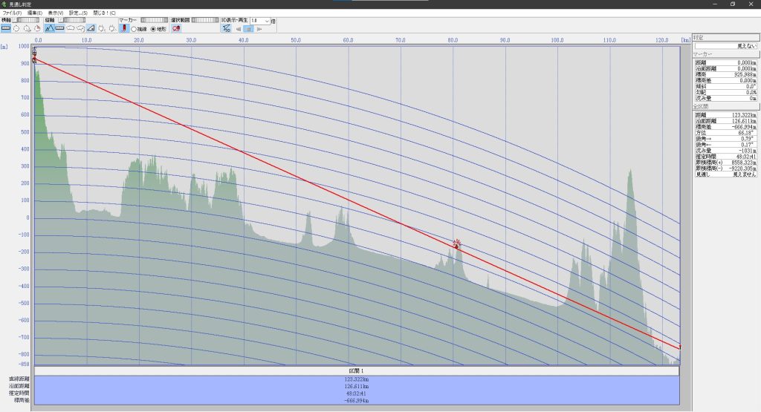Click the 判定 section header

[x=726, y=37]
